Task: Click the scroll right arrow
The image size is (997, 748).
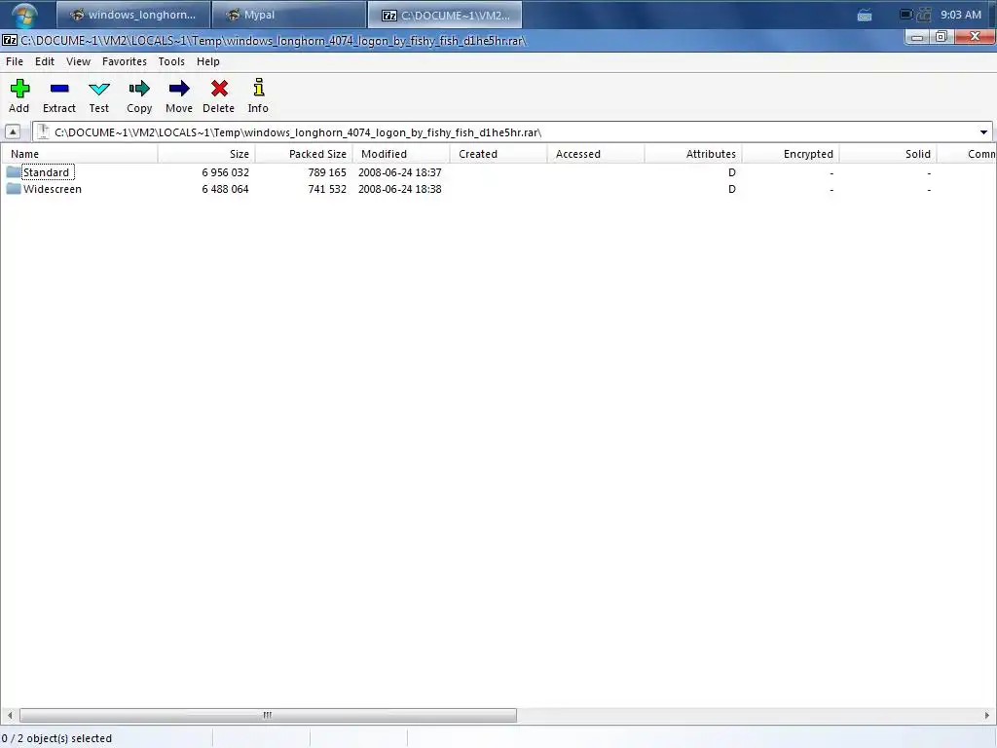Action: coord(987,716)
